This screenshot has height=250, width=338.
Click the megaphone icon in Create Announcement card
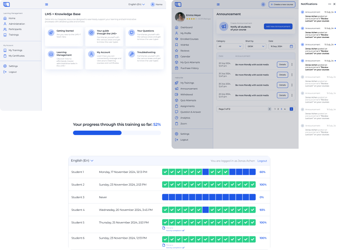[223, 26]
